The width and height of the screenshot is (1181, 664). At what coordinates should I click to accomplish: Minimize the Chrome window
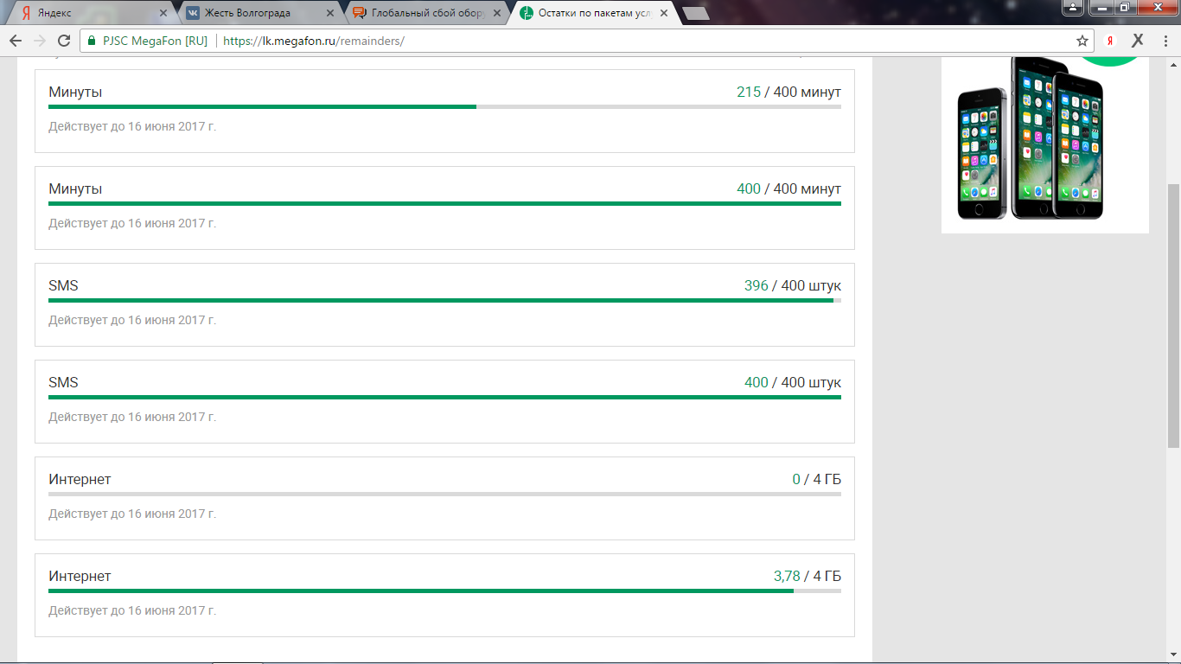point(1101,7)
